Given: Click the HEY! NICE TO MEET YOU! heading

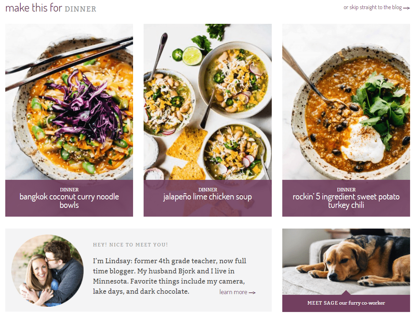Looking at the screenshot, I should click(x=130, y=245).
